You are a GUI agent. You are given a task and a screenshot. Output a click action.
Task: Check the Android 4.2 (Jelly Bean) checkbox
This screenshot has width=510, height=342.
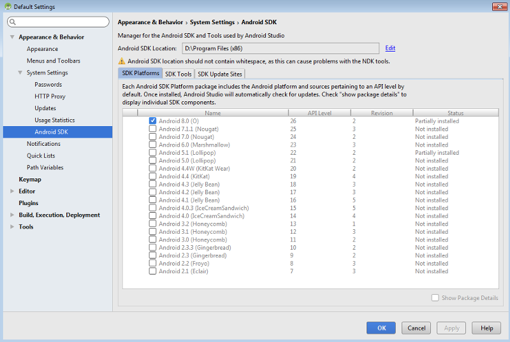(x=152, y=192)
